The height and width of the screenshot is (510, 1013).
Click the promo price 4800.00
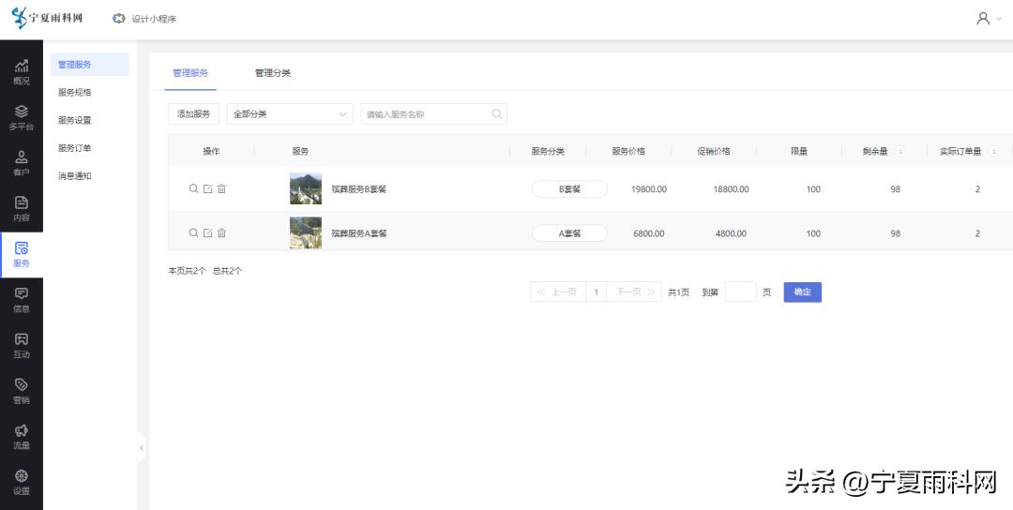click(731, 233)
